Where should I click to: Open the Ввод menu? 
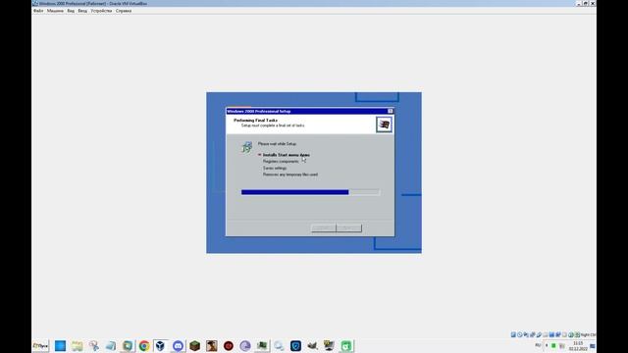point(82,11)
